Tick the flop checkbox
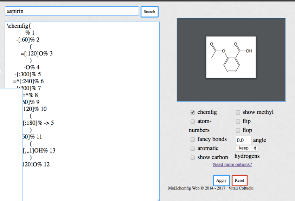295x201 pixels. click(238, 130)
